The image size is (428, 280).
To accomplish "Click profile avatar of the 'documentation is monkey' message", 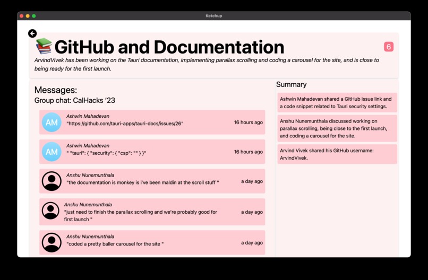I will [52, 181].
